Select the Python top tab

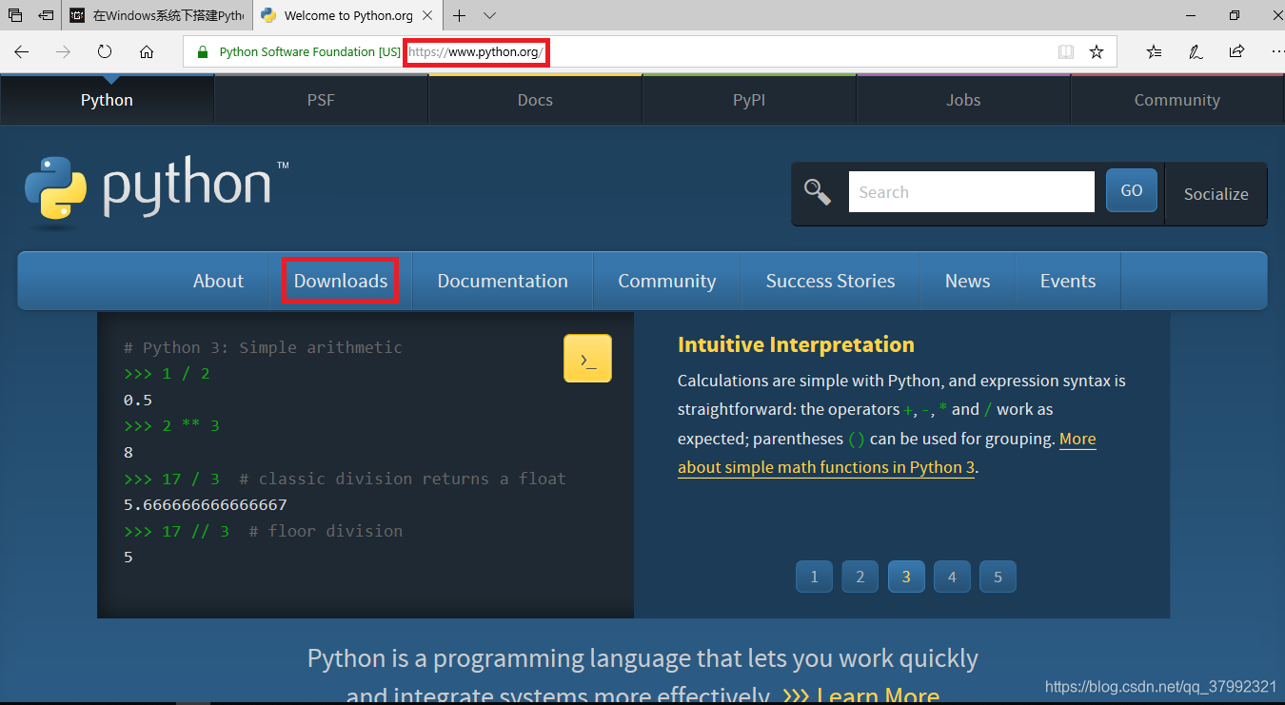coord(107,100)
